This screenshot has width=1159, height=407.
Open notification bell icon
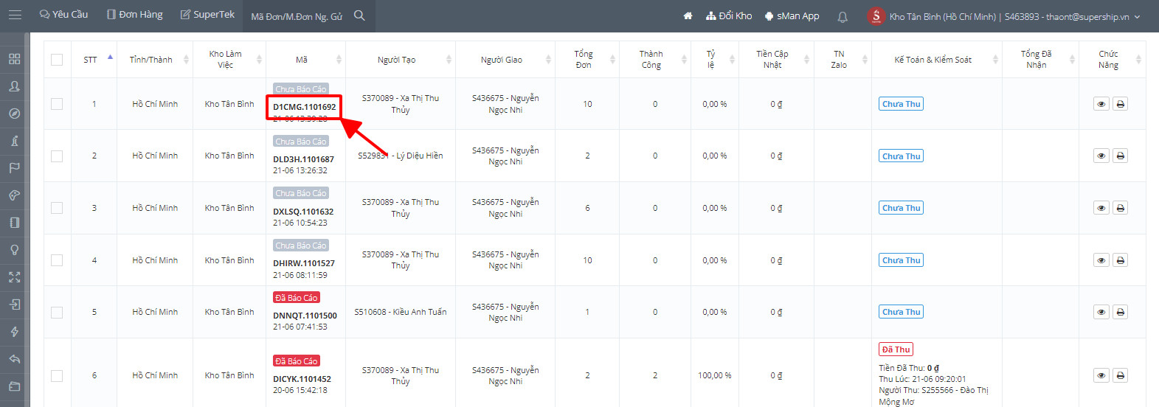coord(843,16)
